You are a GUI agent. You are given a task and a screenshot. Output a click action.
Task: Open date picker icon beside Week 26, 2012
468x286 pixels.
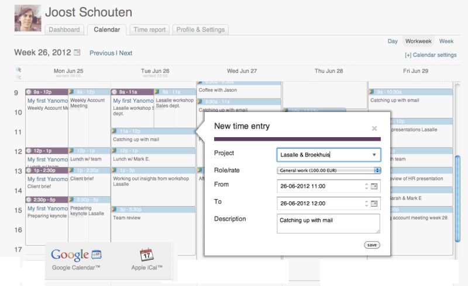(77, 53)
